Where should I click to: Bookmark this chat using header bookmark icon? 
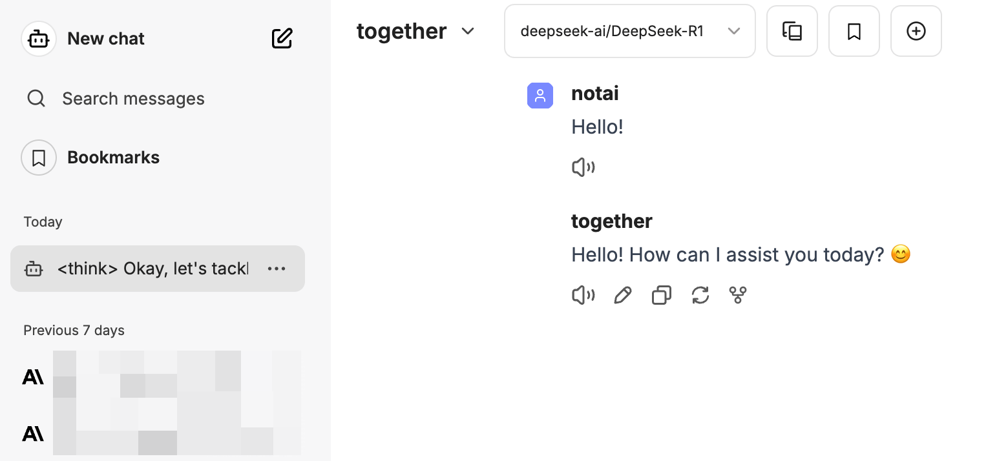pos(854,31)
